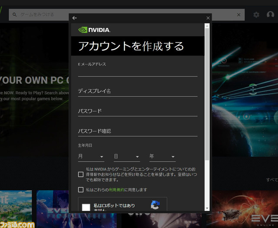
Task: Click the search magnifier icon
Action: (14, 14)
